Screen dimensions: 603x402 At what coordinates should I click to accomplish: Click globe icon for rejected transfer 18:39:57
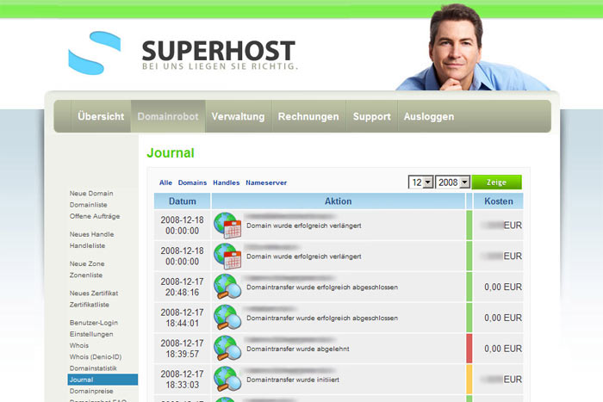click(x=227, y=348)
